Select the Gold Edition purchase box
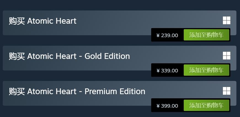 [x=83, y=65]
